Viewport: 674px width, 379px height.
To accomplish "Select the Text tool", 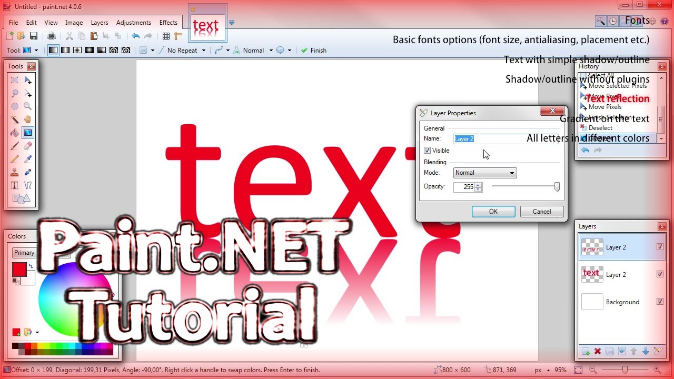I will 15,185.
